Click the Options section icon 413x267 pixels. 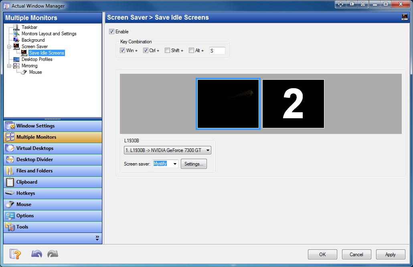(10, 216)
